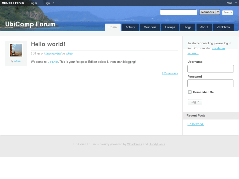This screenshot has width=239, height=179.
Task: Switch to the Activity tab
Action: point(130,27)
